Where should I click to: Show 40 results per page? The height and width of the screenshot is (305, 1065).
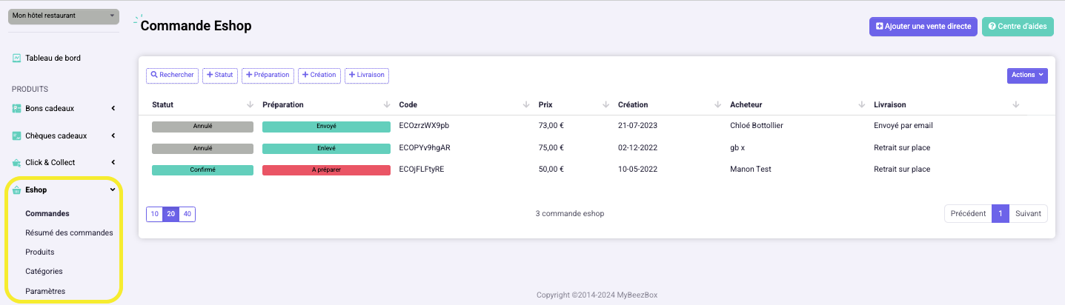187,214
